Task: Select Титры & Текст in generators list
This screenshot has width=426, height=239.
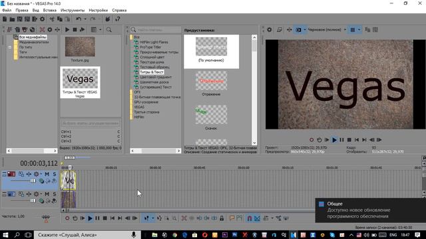Action: point(152,72)
